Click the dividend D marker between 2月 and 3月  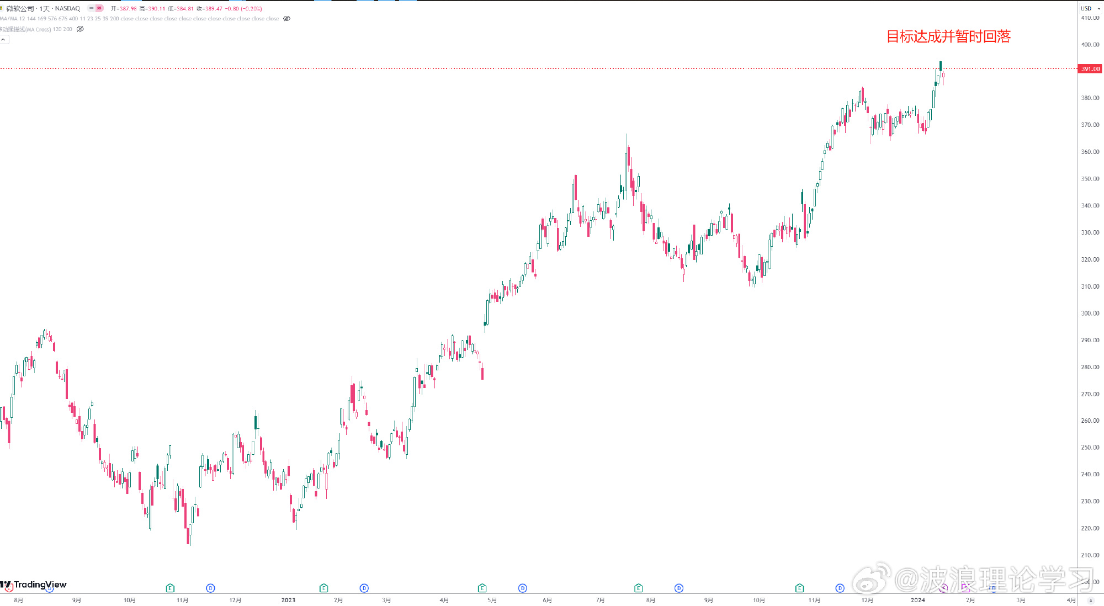[364, 588]
